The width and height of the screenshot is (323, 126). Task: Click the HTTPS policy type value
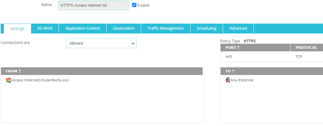click(250, 41)
